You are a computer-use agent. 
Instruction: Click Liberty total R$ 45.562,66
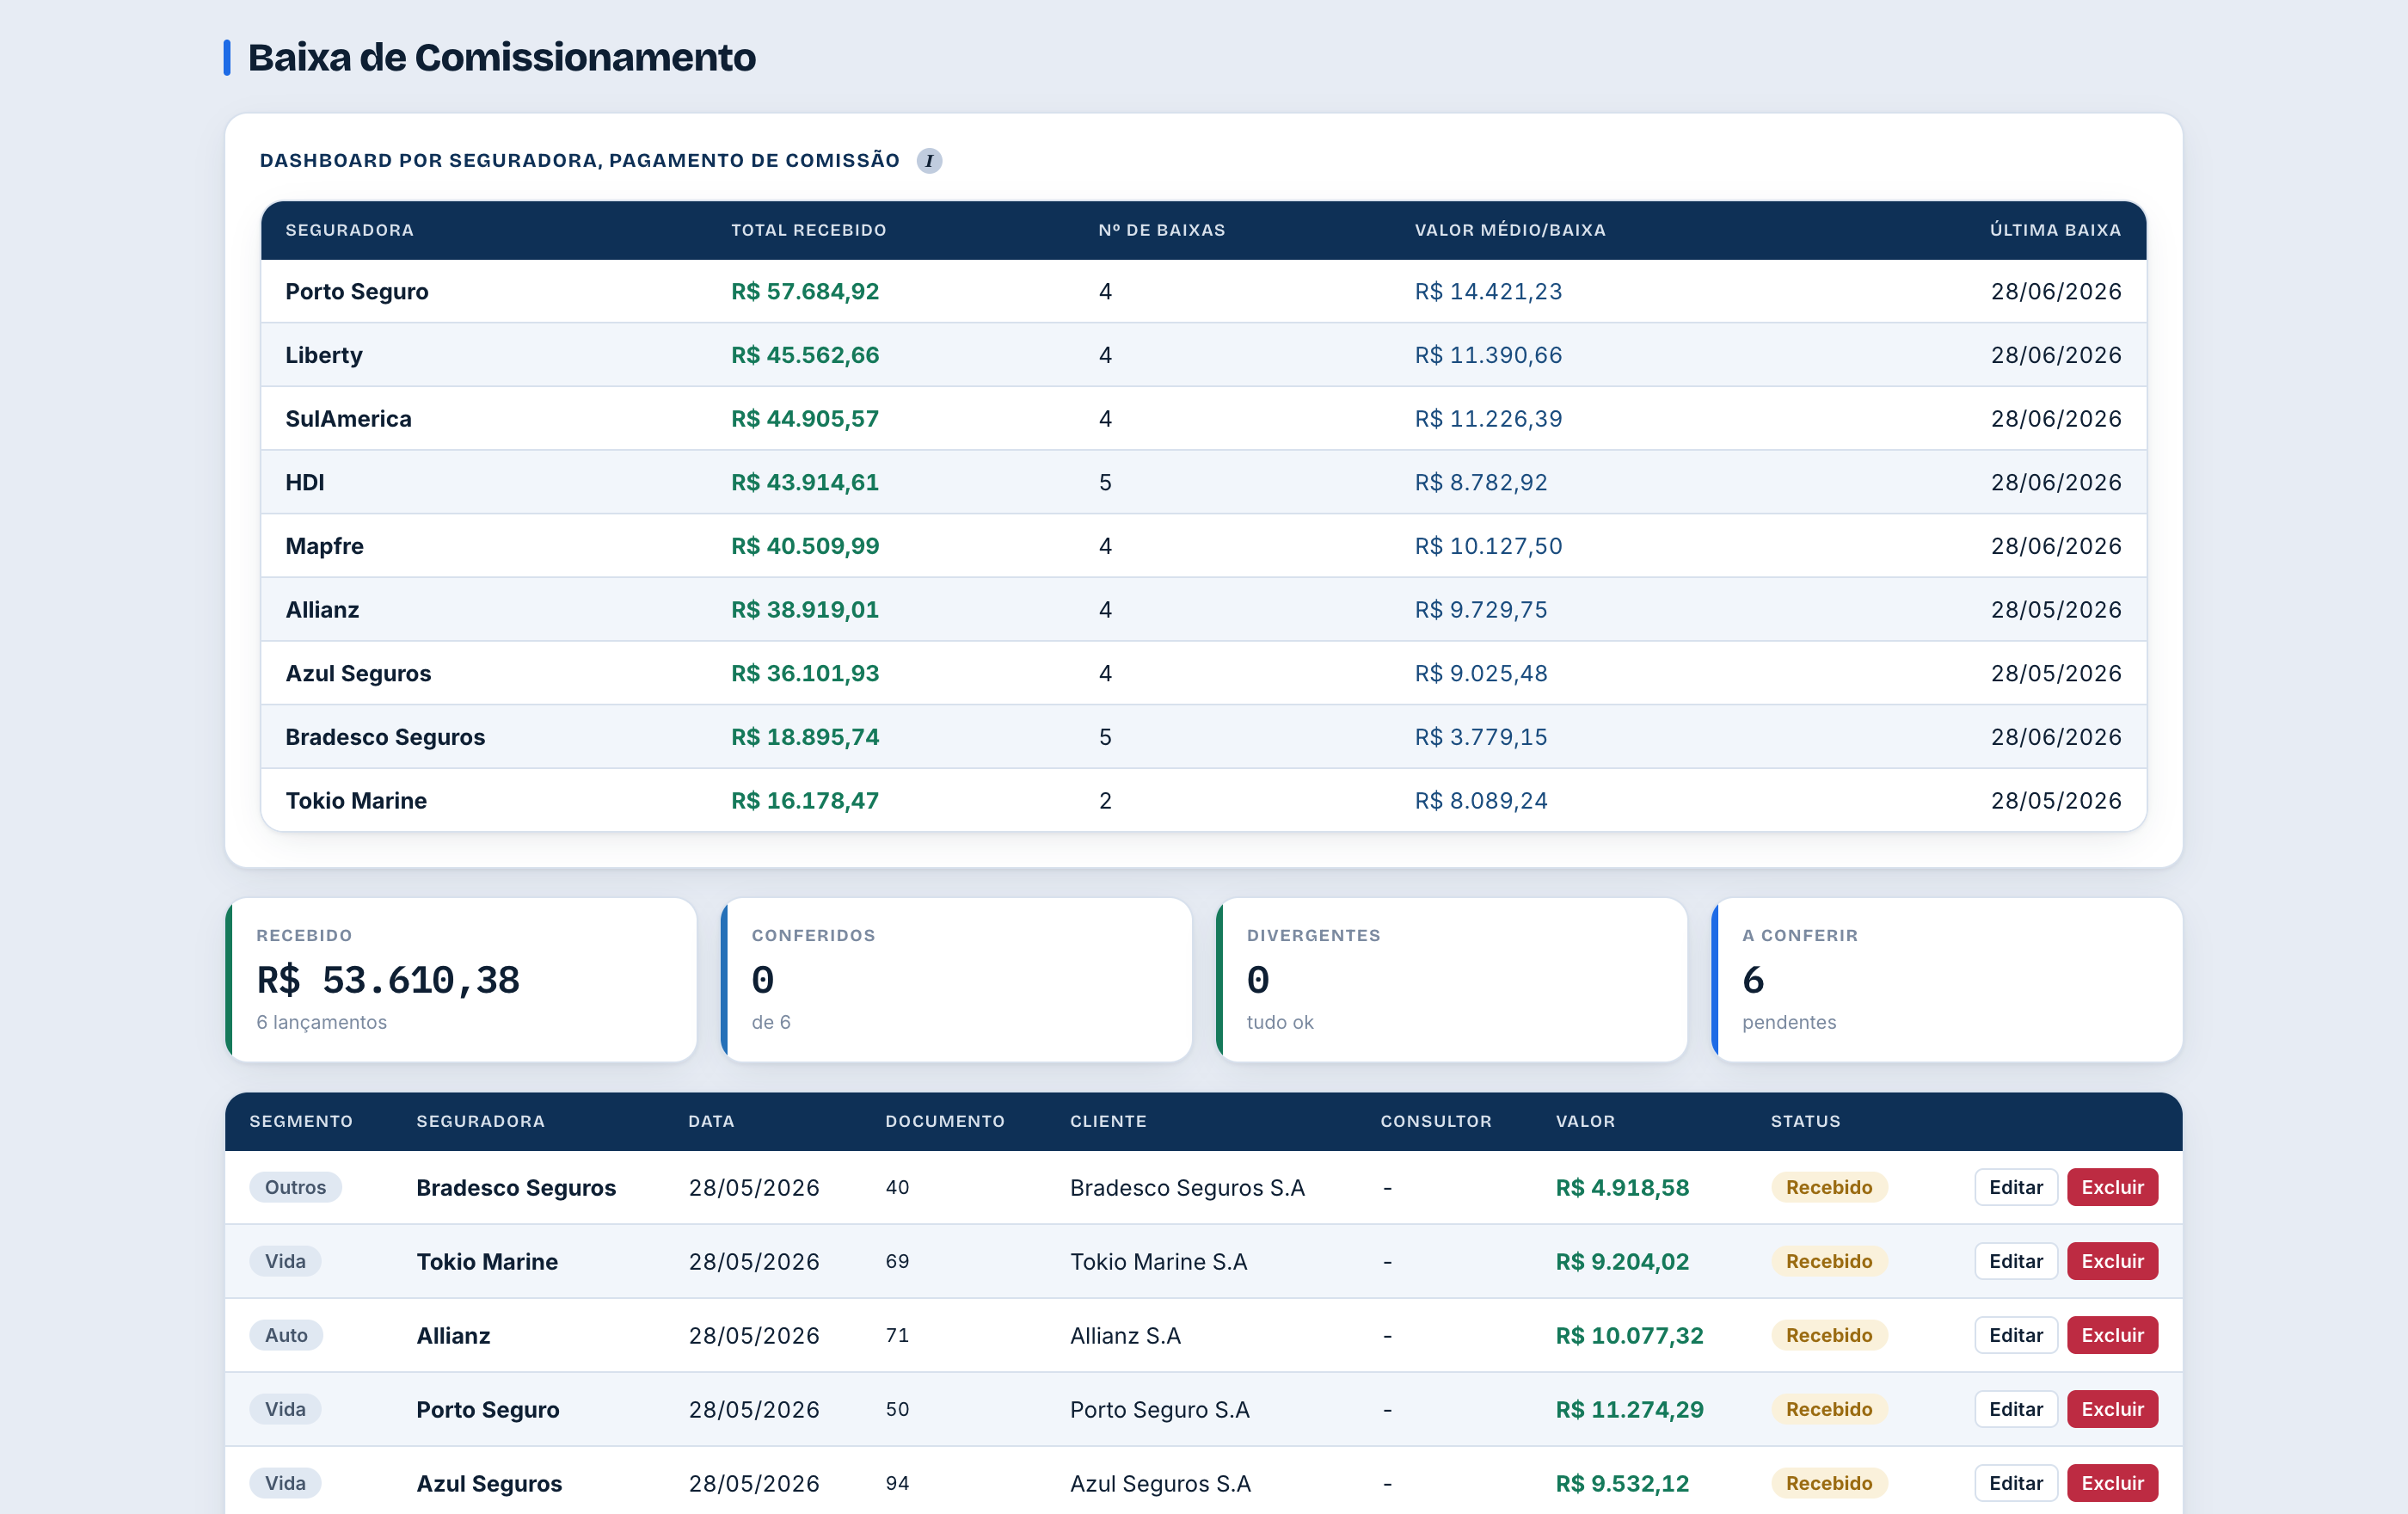tap(805, 355)
